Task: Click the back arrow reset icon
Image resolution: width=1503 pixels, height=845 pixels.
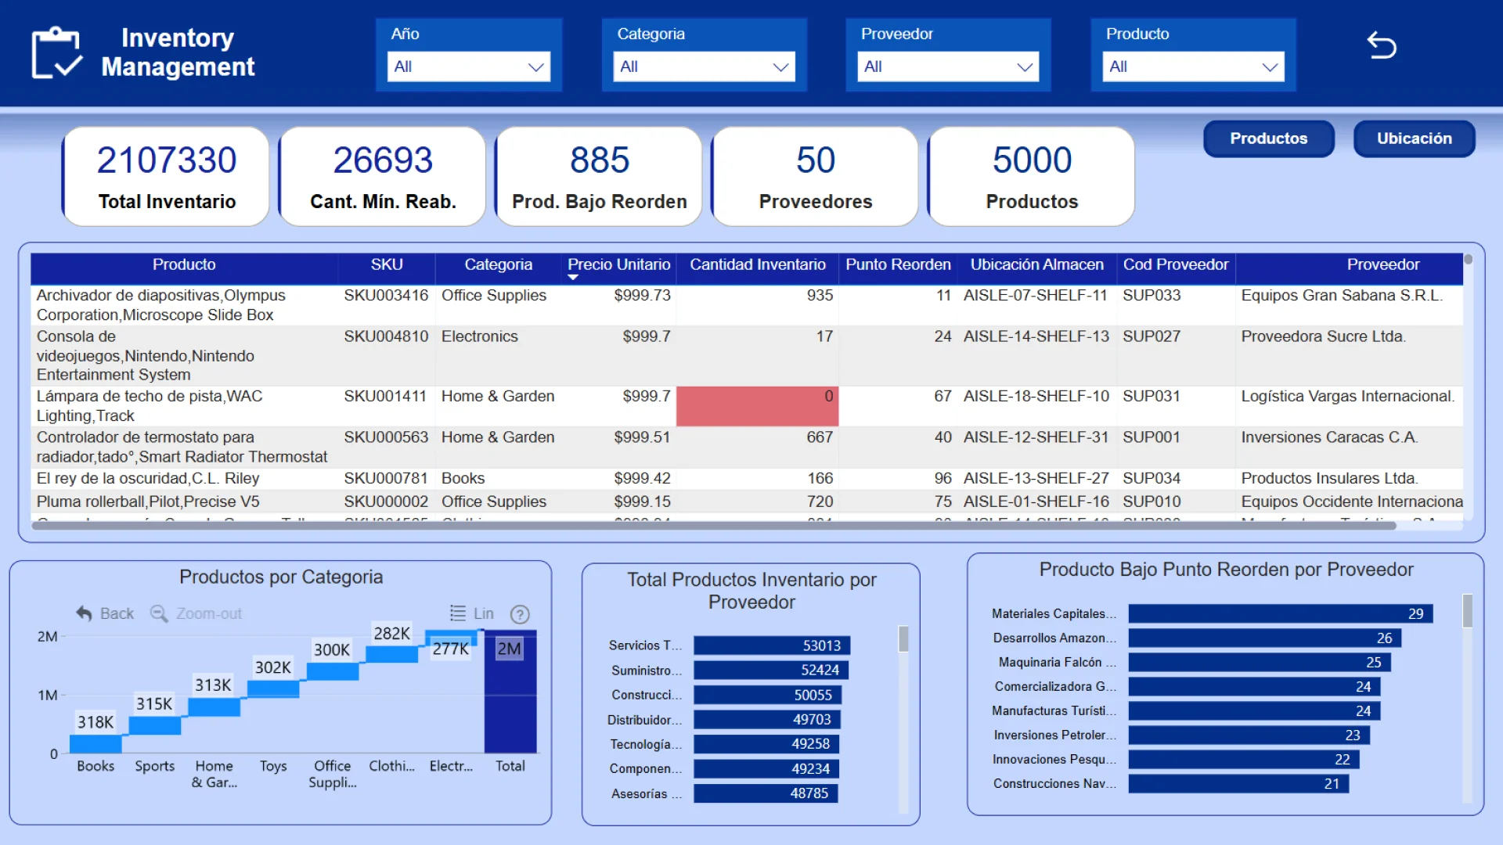Action: point(1381,46)
